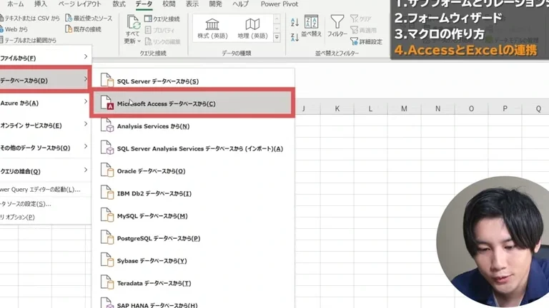The image size is (549, 308).
Task: Choose IBM Db2 データベースから(I)
Action: [x=193, y=193]
